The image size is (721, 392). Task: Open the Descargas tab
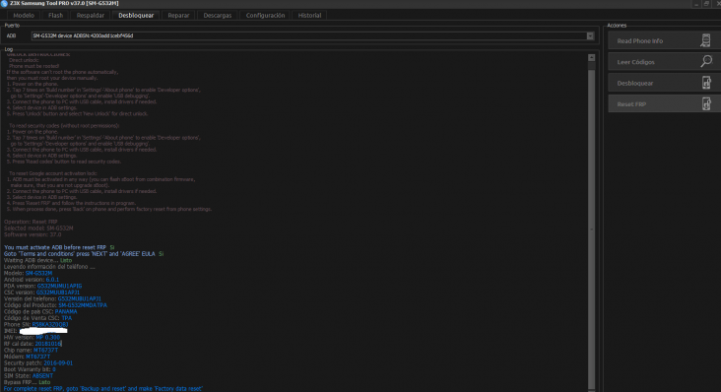[218, 15]
